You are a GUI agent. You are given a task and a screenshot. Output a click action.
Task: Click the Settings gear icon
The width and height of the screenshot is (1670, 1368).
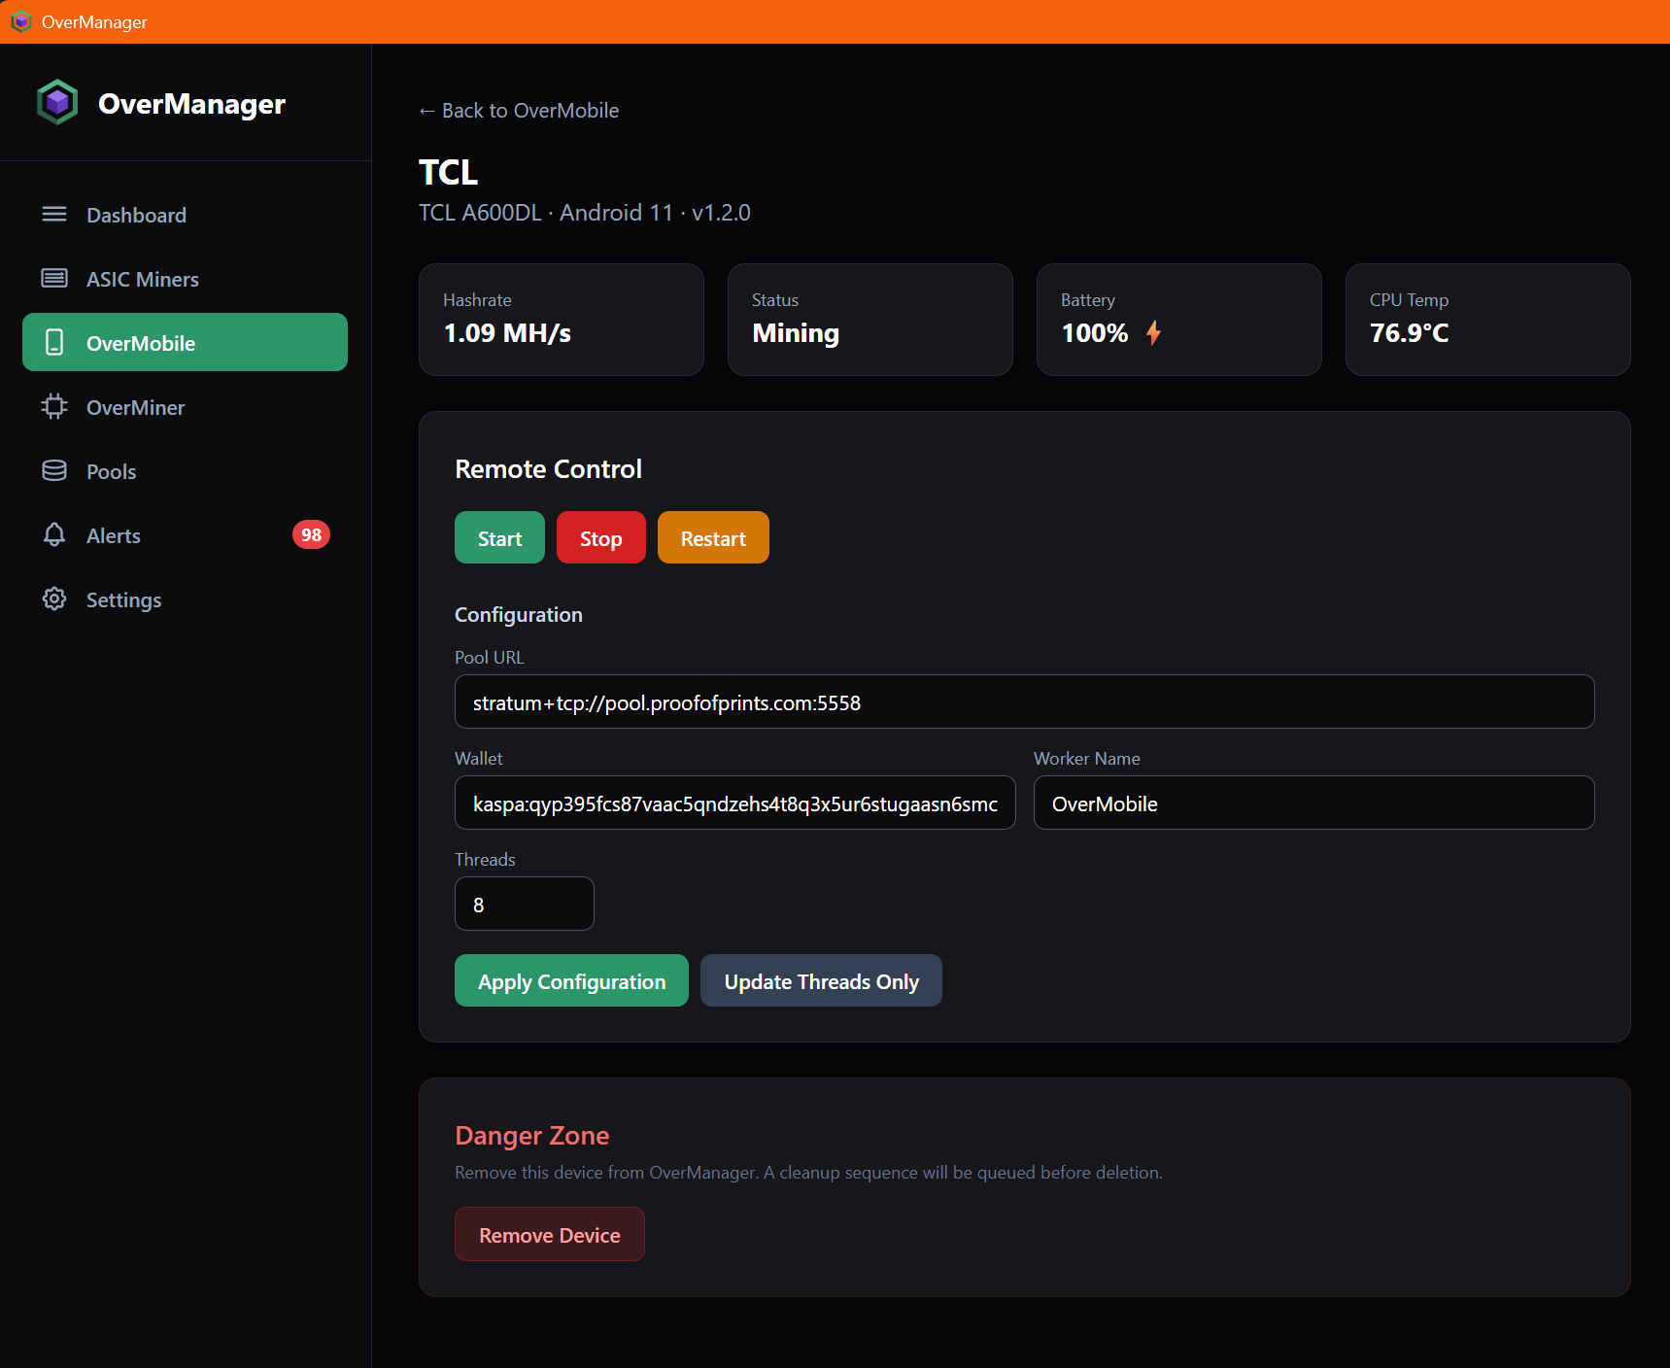[x=54, y=598]
